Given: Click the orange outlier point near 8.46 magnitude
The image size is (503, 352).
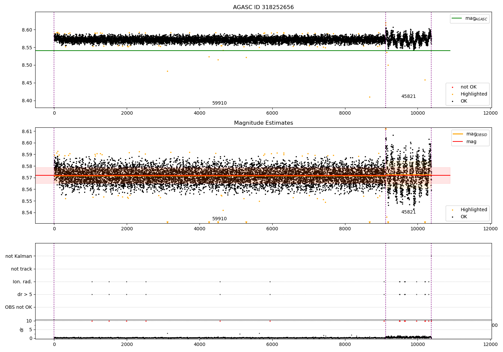Looking at the screenshot, I should [x=425, y=80].
